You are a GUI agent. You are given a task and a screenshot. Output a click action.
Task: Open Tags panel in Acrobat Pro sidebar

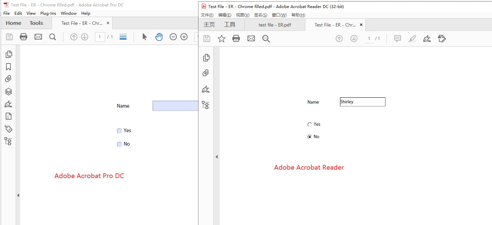click(x=8, y=129)
